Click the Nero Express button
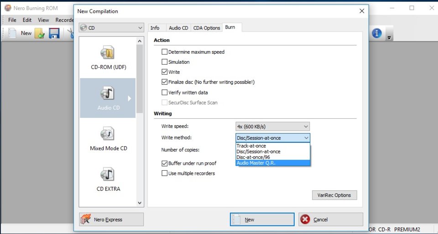The image size is (438, 234). coord(111,219)
